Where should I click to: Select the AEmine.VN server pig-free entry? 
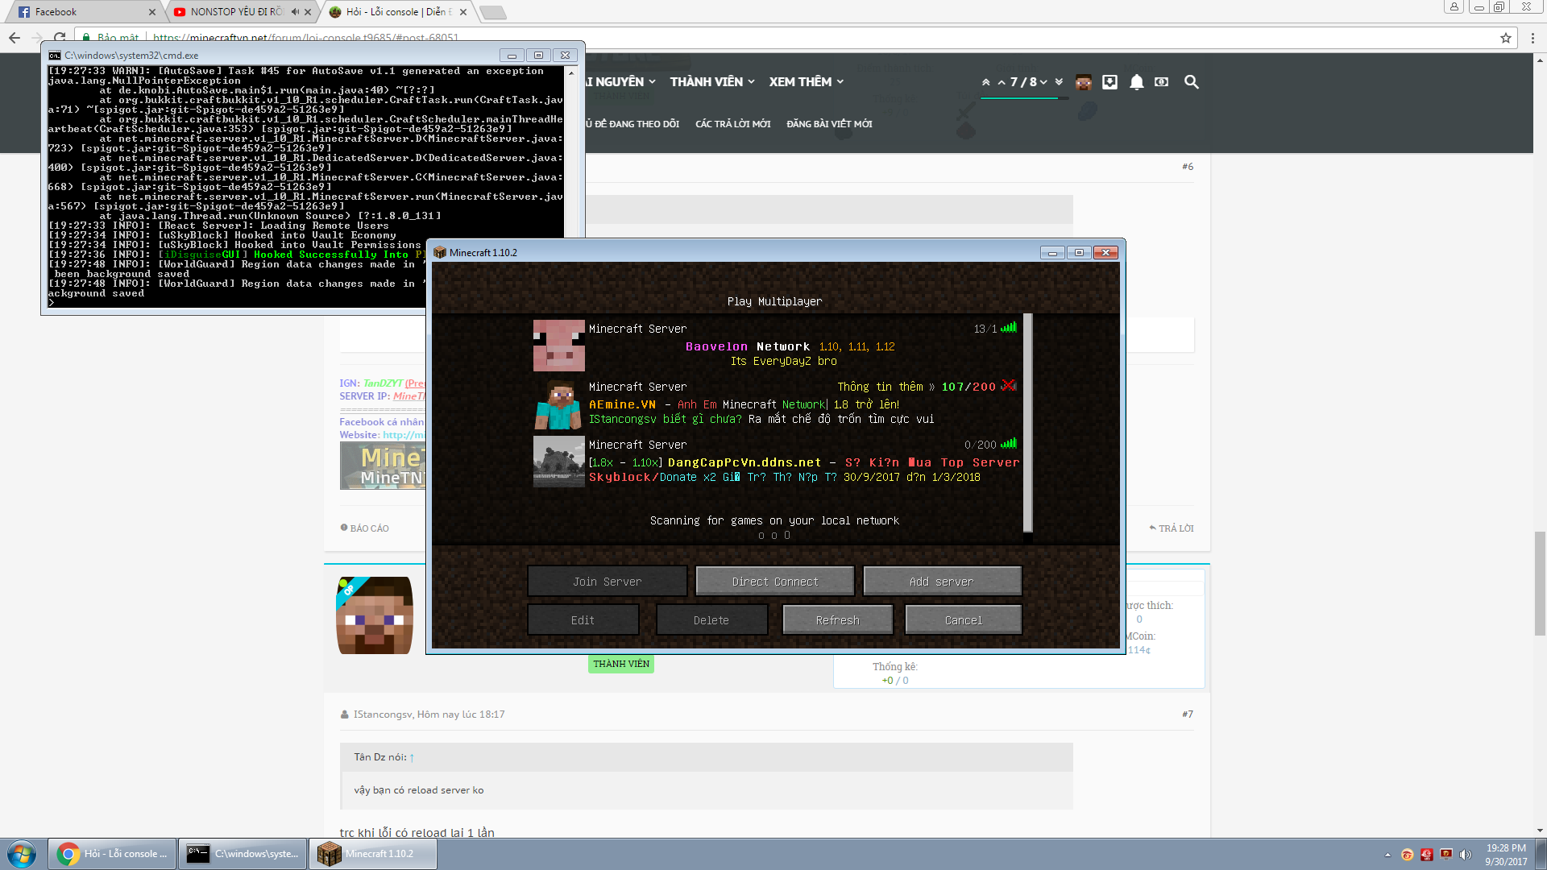(773, 404)
